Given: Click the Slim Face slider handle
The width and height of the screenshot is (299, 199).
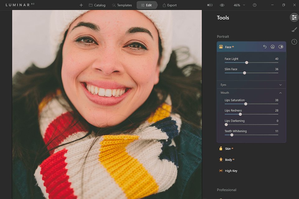Looking at the screenshot, I should click(x=244, y=73).
